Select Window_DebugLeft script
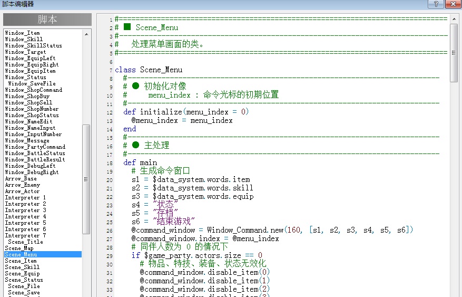 pyautogui.click(x=30, y=166)
